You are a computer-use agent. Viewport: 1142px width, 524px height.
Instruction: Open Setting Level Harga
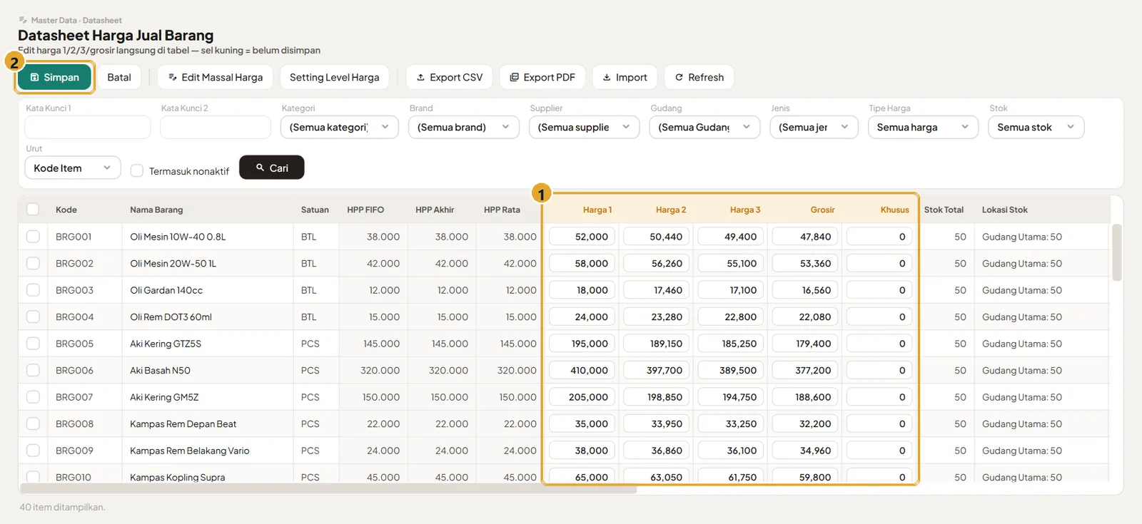[x=334, y=77]
